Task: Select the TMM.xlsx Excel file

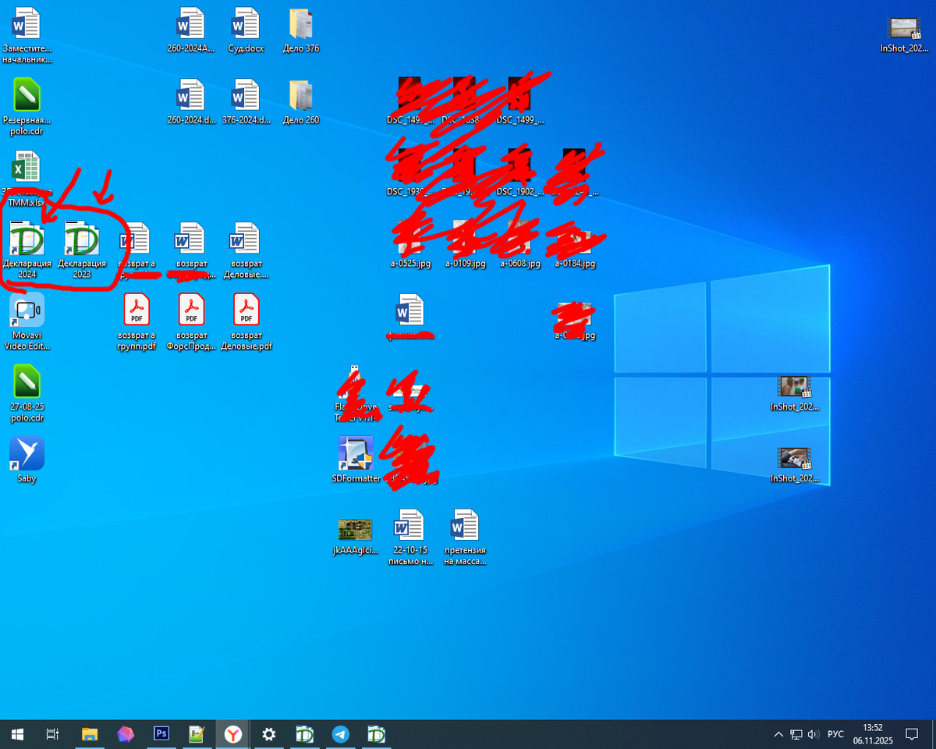Action: pos(27,179)
